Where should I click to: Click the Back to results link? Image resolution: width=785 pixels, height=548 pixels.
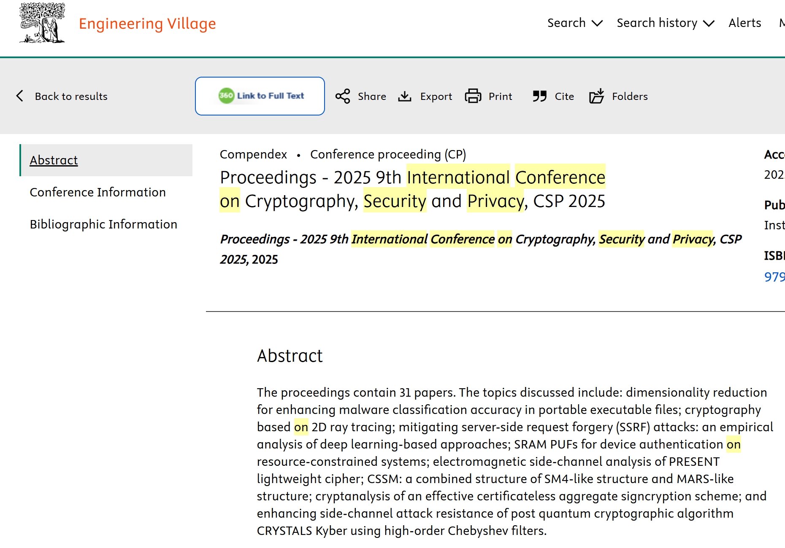click(x=71, y=96)
